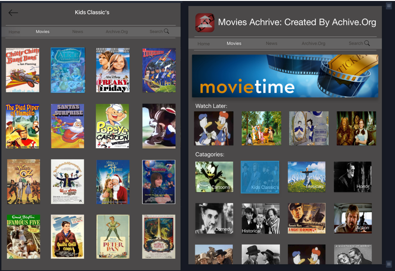Open the Comedy category
This screenshot has height=271, width=395.
[214, 218]
